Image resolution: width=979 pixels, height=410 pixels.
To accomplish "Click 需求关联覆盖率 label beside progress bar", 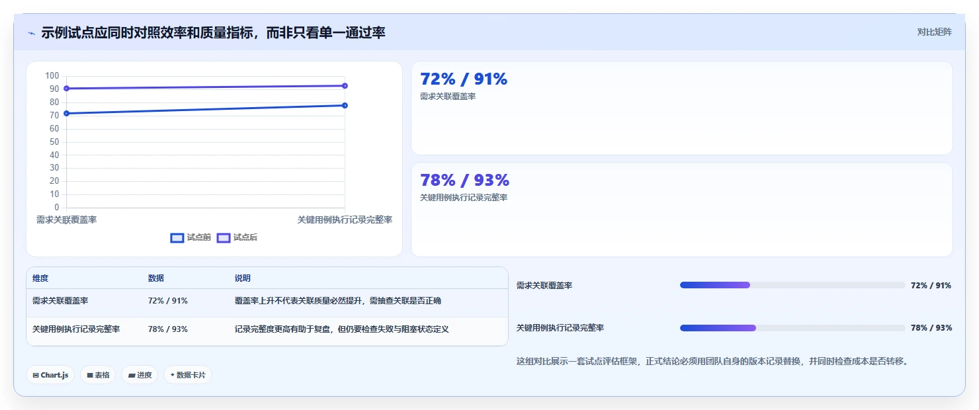I will 544,286.
